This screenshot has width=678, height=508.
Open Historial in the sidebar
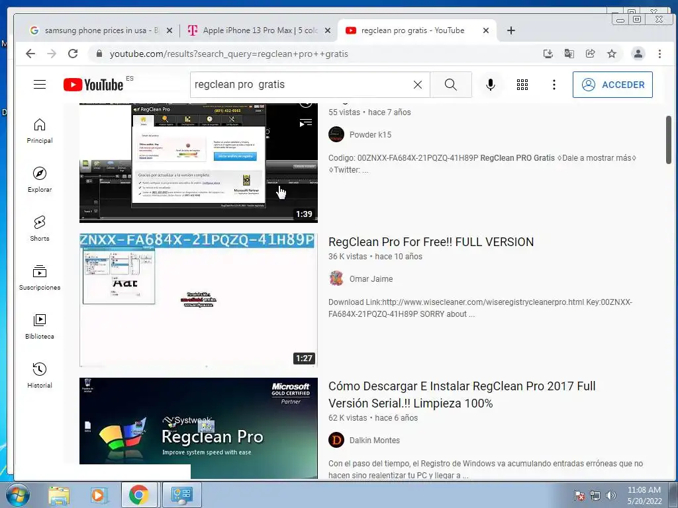tap(40, 376)
